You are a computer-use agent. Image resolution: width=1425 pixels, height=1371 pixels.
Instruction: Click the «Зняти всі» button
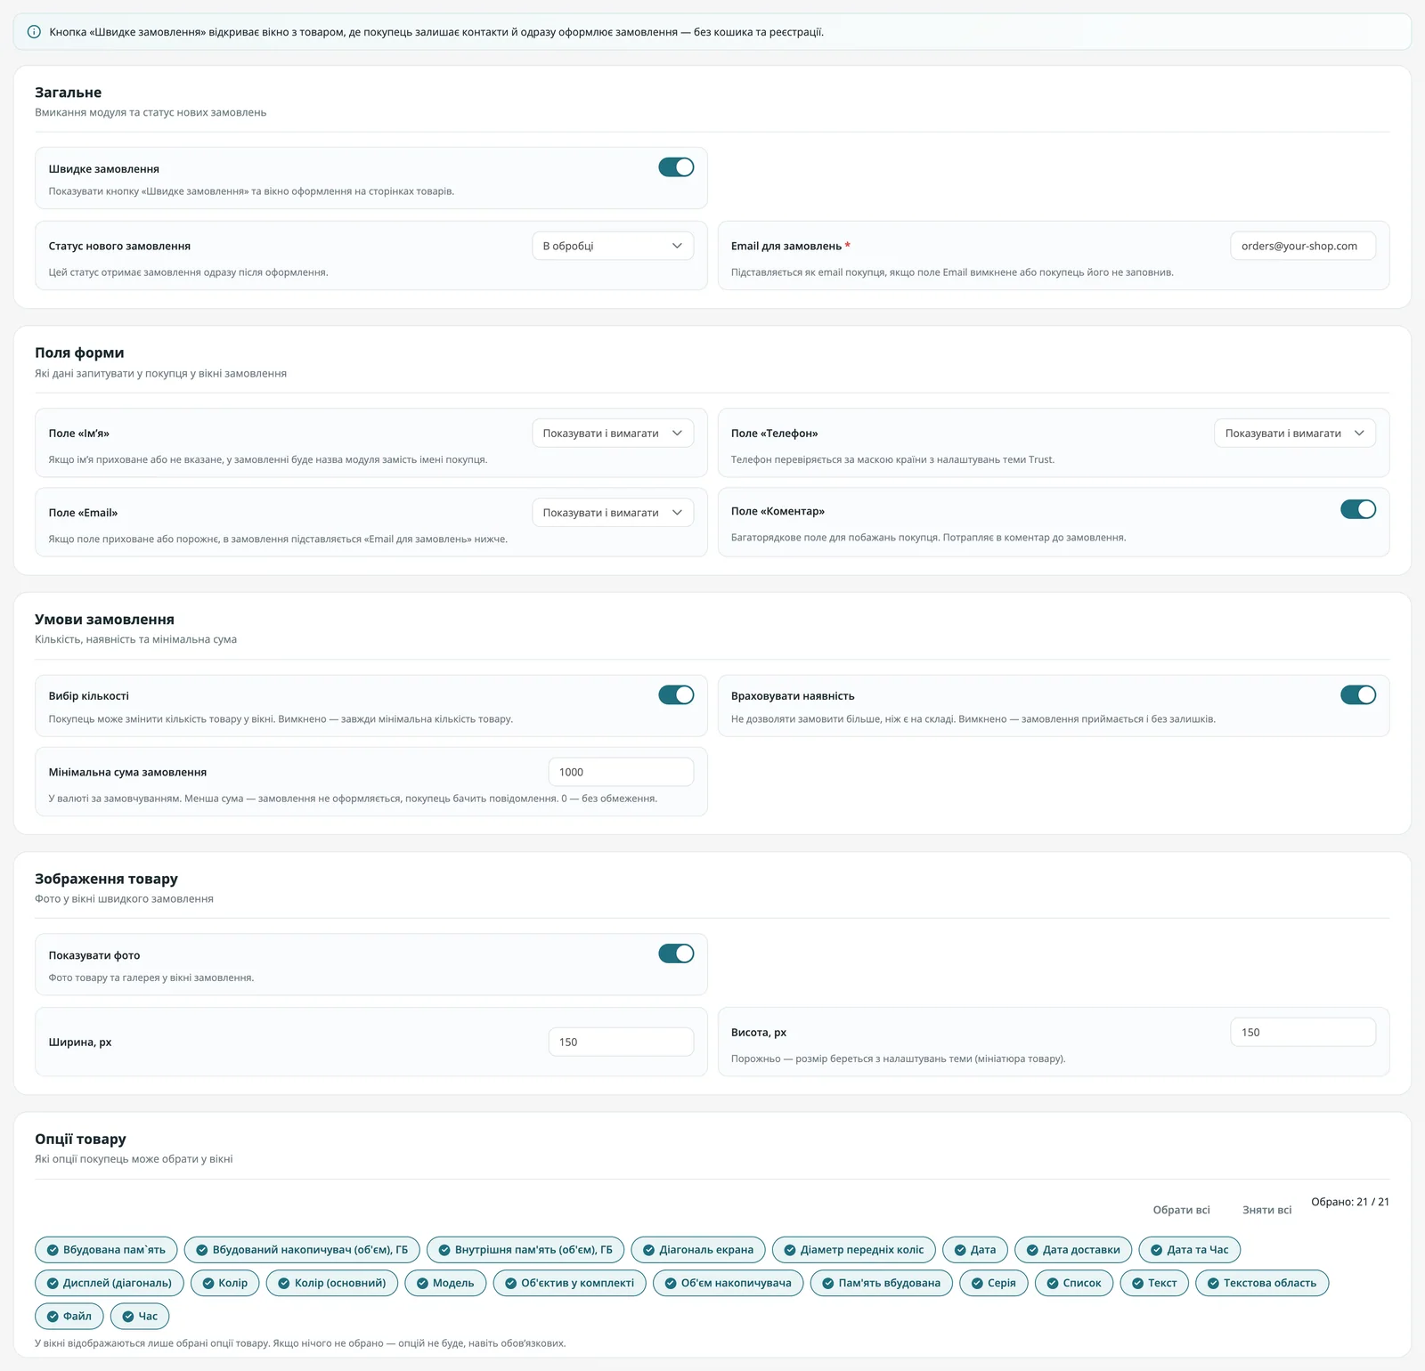pos(1266,1210)
